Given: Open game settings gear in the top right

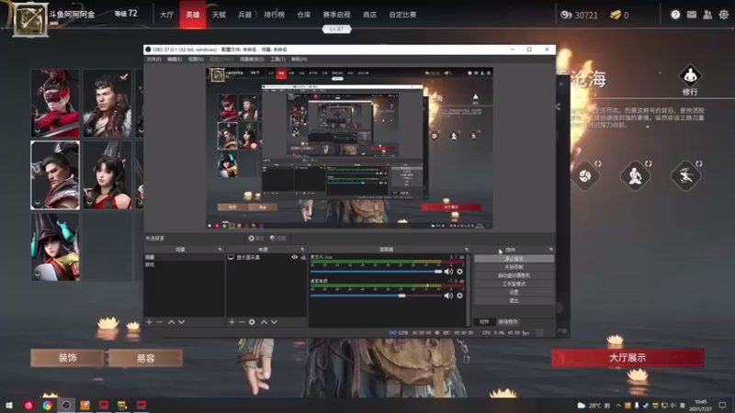Looking at the screenshot, I should (724, 15).
